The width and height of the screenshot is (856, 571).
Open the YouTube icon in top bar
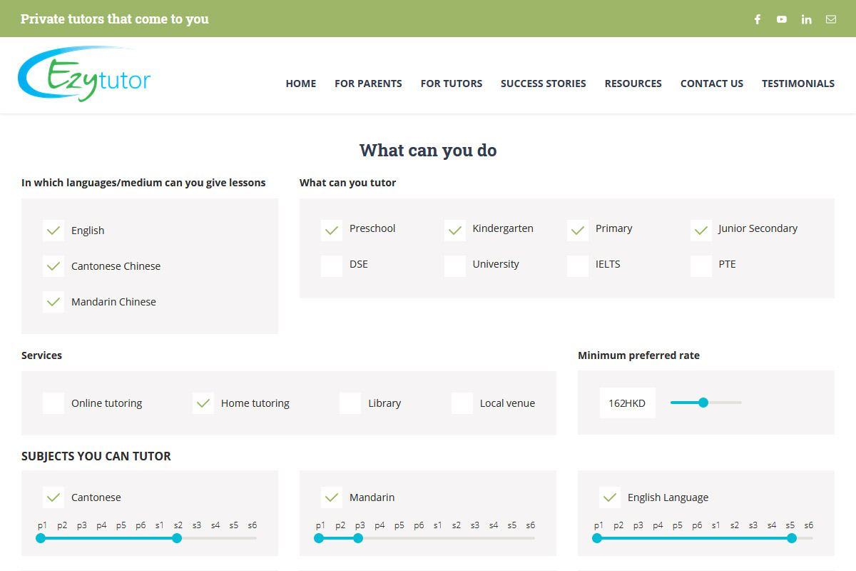pyautogui.click(x=782, y=19)
